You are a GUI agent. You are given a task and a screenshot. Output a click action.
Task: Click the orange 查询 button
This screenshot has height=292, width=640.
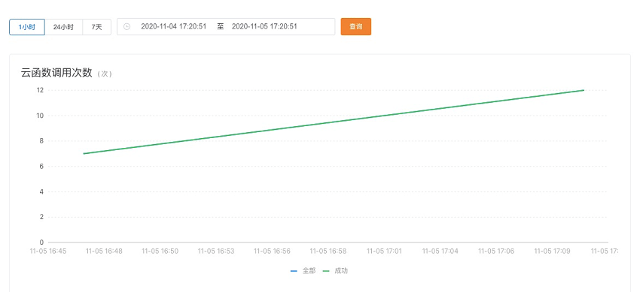coord(356,27)
